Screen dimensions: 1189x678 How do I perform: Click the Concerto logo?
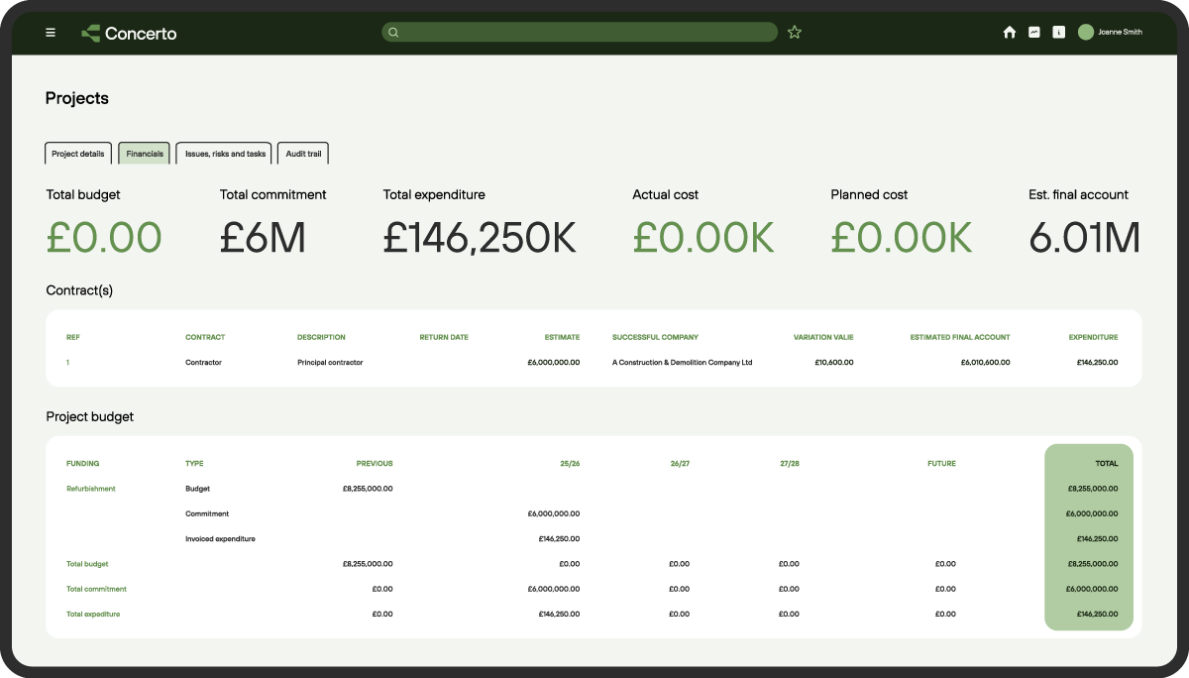tap(128, 32)
